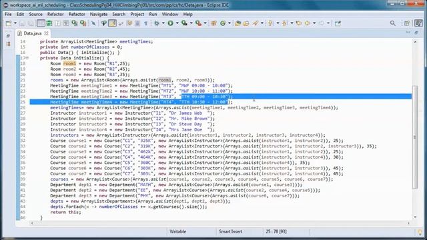
Task: Click "return this;" on line 45
Action: click(x=65, y=212)
